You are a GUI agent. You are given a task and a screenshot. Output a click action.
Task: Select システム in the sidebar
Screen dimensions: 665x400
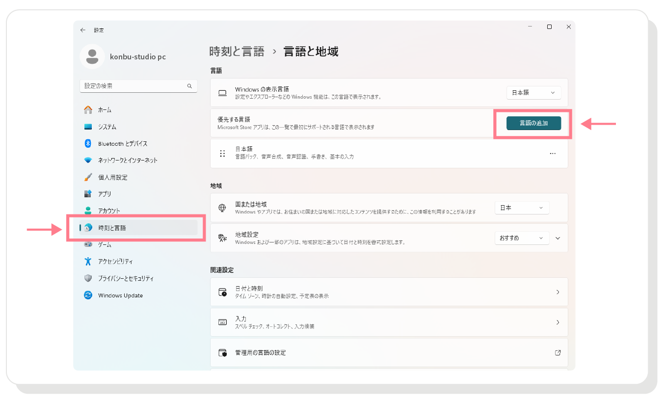click(107, 127)
